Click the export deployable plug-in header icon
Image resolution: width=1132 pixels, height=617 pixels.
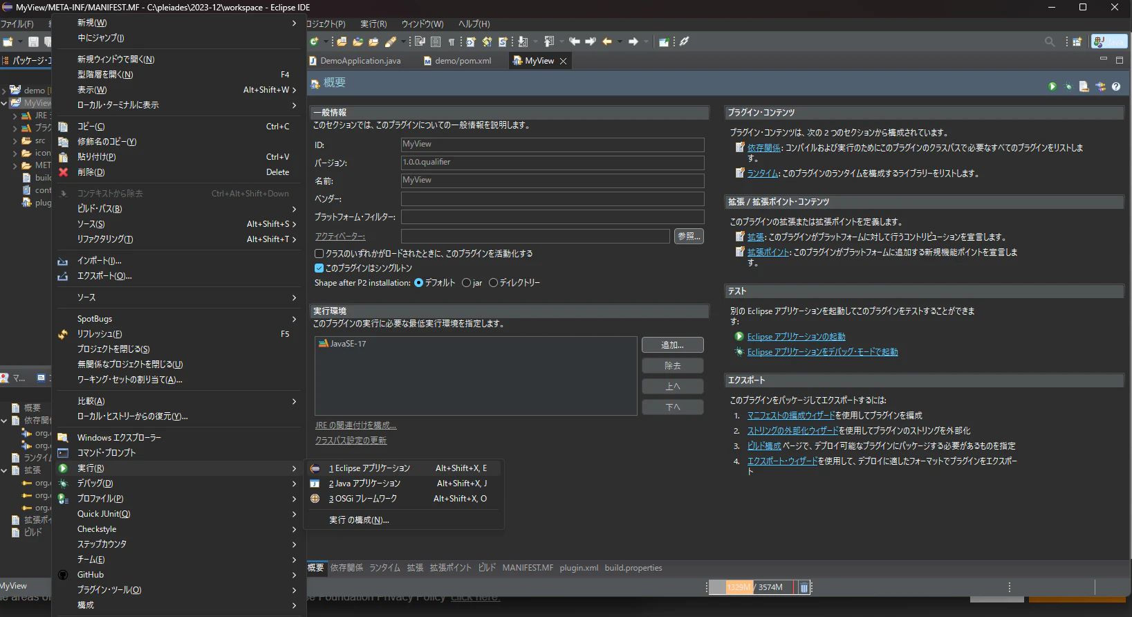click(1084, 86)
